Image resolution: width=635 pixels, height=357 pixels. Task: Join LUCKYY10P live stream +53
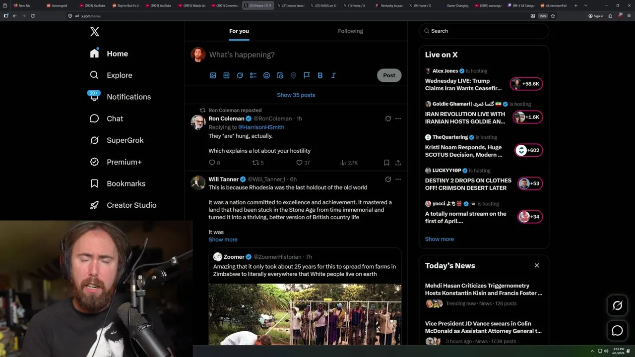(x=530, y=183)
